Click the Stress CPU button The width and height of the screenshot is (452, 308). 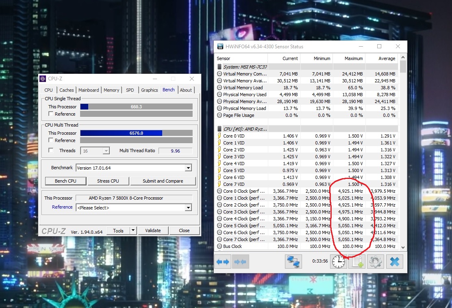coord(108,181)
